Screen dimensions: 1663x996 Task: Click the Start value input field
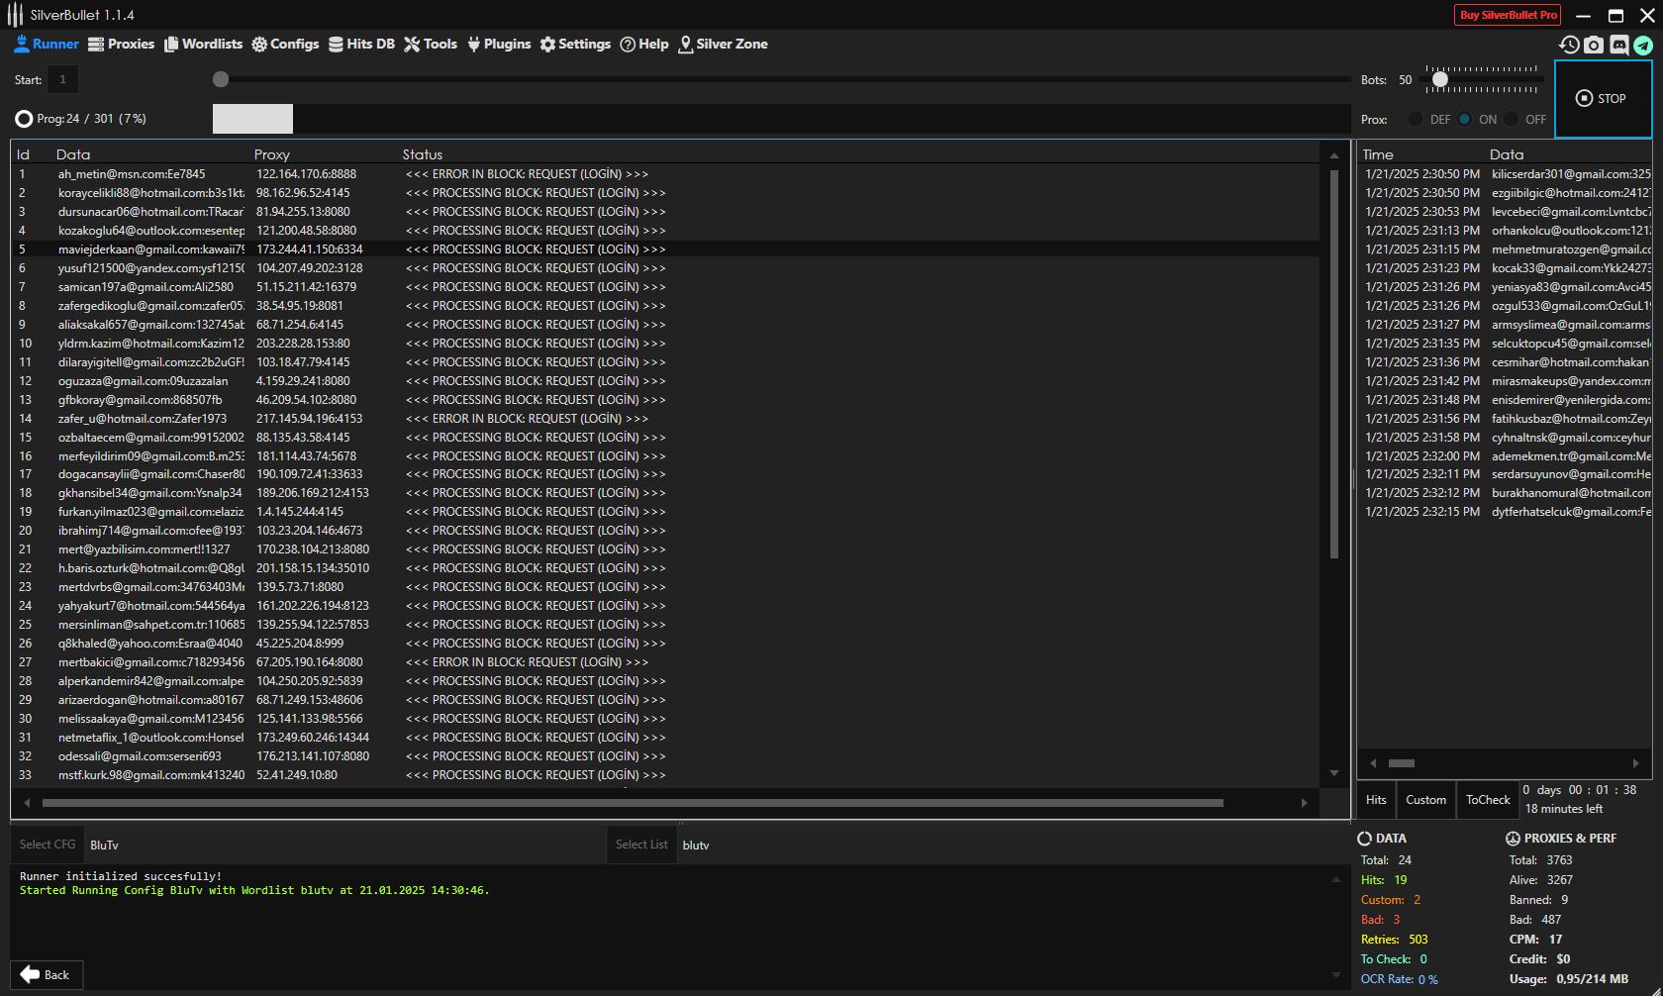point(62,79)
